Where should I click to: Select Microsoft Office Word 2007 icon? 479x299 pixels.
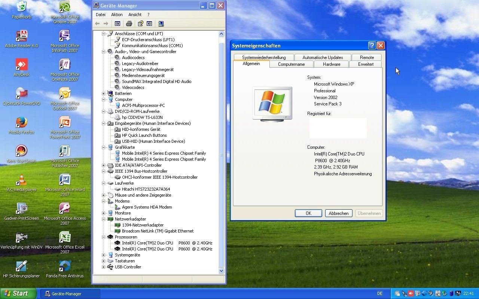(x=65, y=185)
